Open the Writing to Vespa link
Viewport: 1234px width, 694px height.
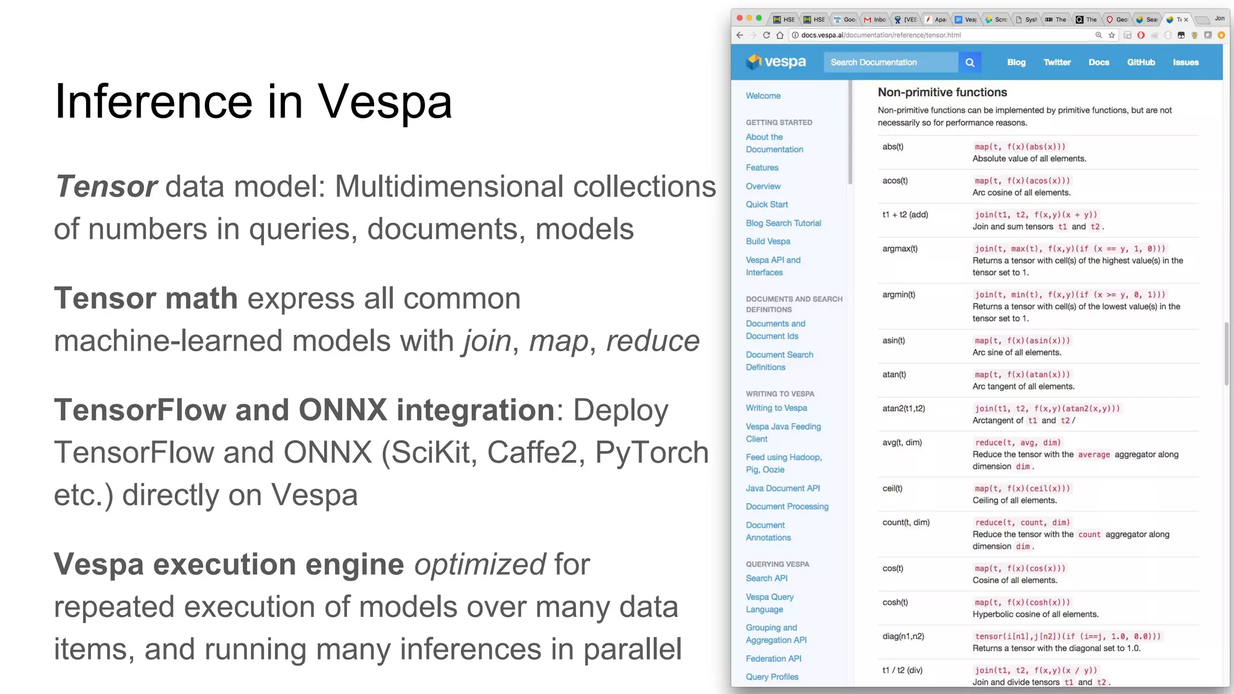pos(776,408)
